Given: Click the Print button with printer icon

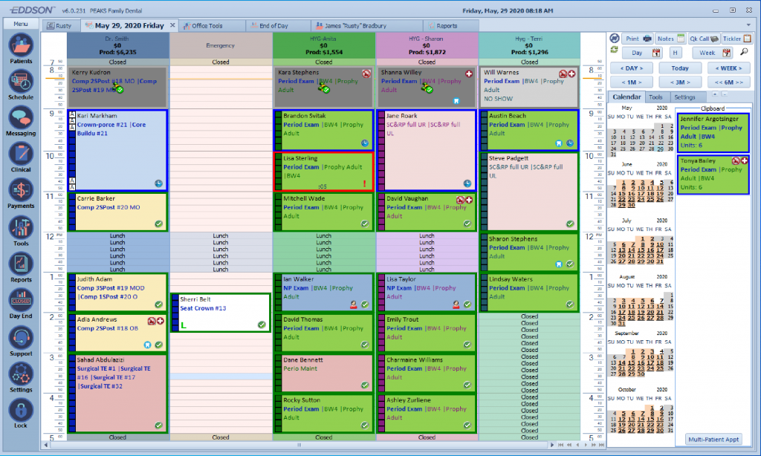Looking at the screenshot, I should coord(638,39).
